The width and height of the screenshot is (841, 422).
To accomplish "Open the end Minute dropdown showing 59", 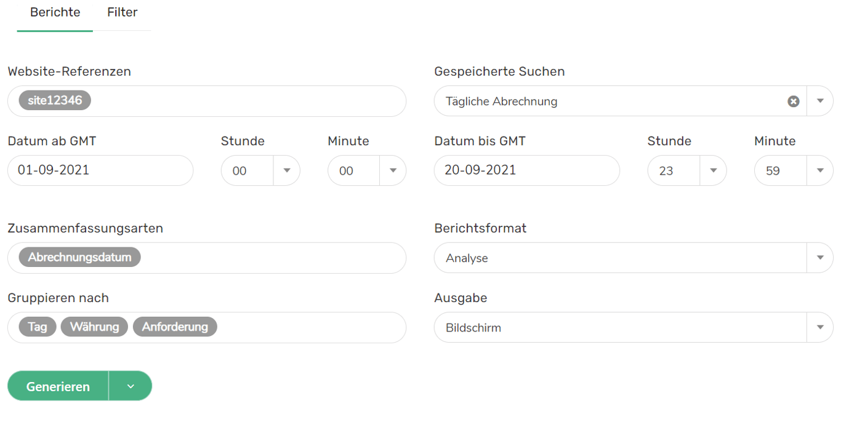I will [819, 170].
